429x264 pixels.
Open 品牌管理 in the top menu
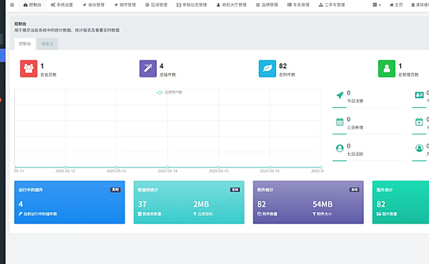tap(267, 5)
